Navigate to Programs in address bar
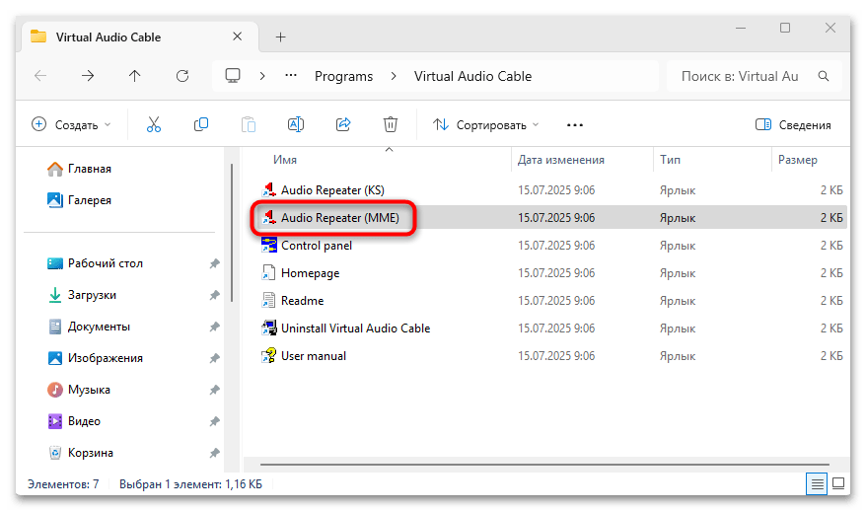Viewport: 866px width, 511px height. pos(343,76)
